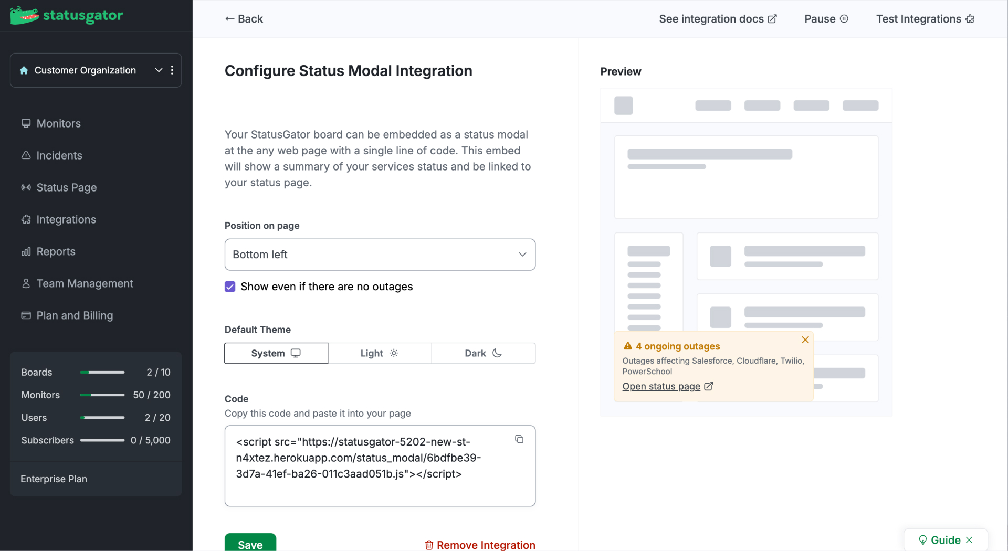Click the external link icon beside integration docs
The image size is (1008, 551).
click(x=772, y=19)
